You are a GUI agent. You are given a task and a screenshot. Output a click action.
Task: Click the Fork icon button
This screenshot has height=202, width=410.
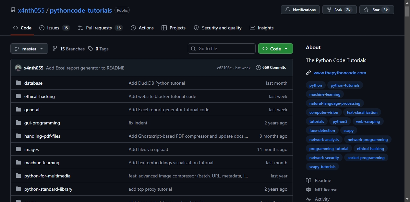click(329, 10)
